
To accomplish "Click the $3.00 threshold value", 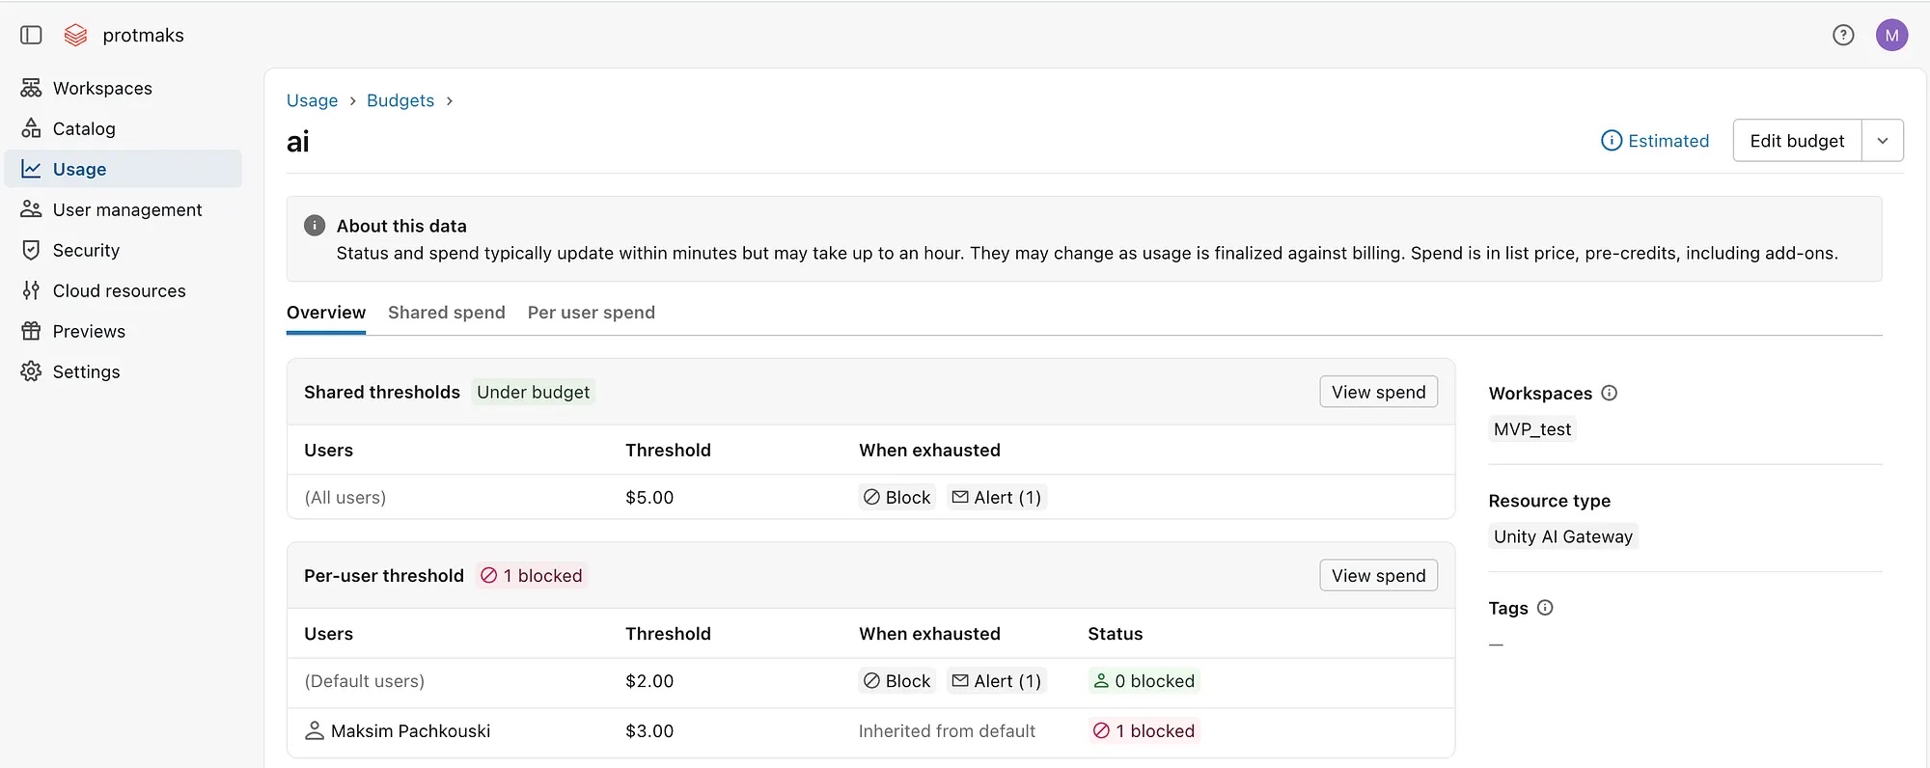I will 649,730.
